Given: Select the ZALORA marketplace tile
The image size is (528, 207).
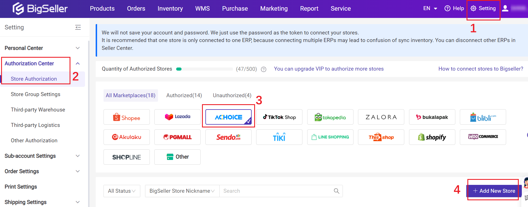Looking at the screenshot, I should click(381, 117).
